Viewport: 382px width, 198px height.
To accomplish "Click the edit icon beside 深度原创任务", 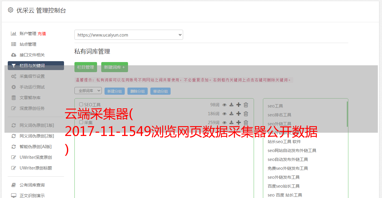I will [x=13, y=108].
